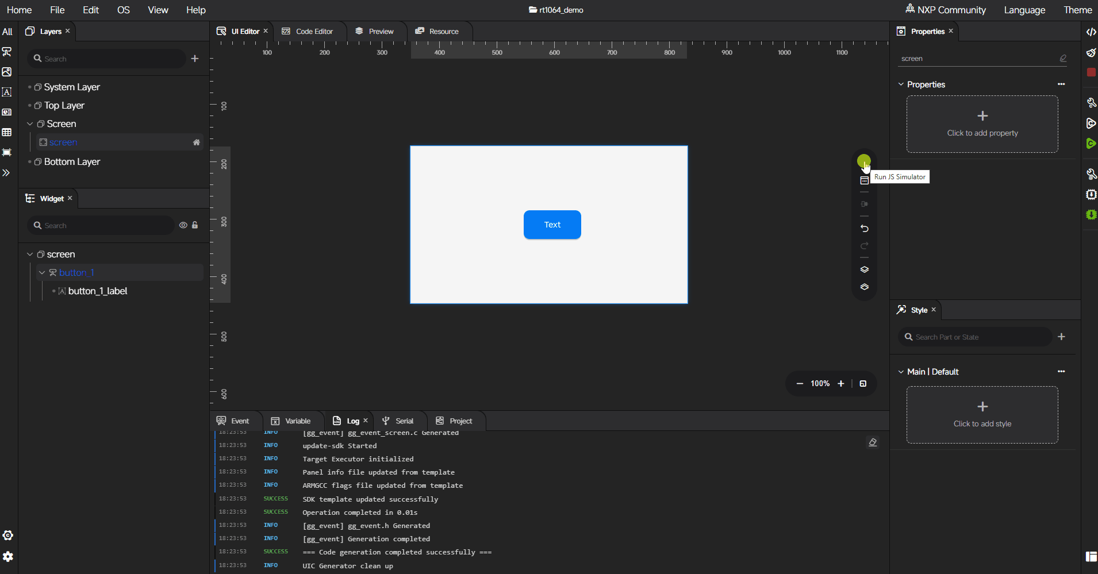Image resolution: width=1098 pixels, height=574 pixels.
Task: Open the Main | Default more-options menu
Action: (1061, 372)
